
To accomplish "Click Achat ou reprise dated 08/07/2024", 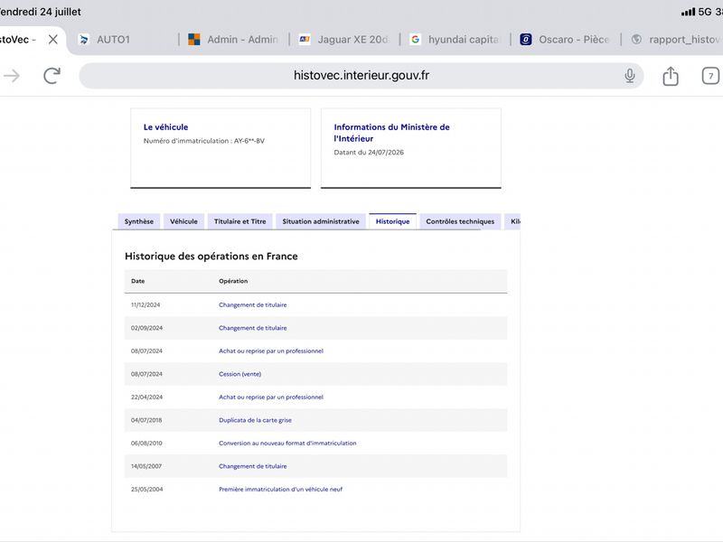I will (x=271, y=351).
